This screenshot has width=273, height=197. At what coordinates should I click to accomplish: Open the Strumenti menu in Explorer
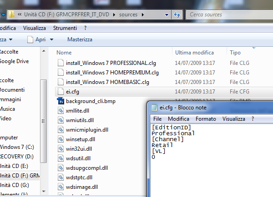click(65, 28)
